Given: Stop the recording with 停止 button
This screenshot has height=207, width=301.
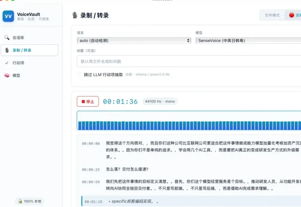Looking at the screenshot, I should pyautogui.click(x=88, y=101).
